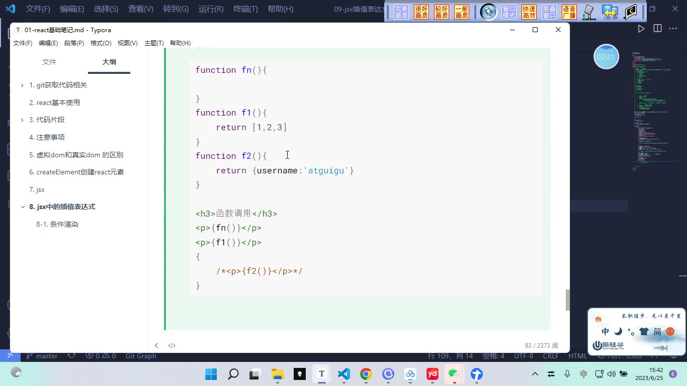The width and height of the screenshot is (687, 386).
Task: Expand '1. git获取代码相关' outline item
Action: click(x=22, y=85)
